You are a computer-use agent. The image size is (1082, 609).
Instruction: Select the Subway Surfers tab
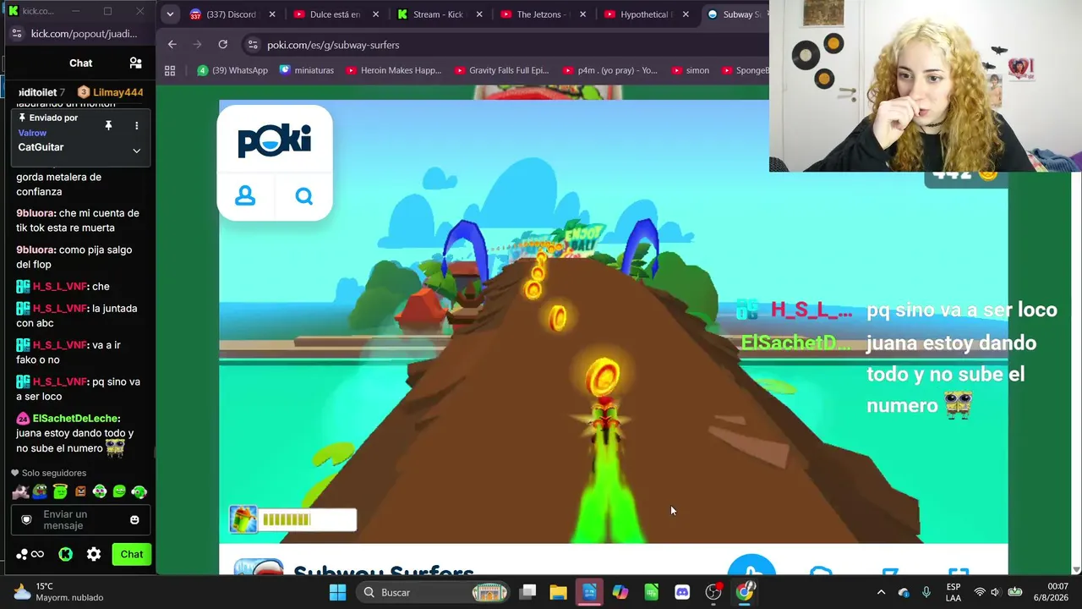[x=735, y=14]
